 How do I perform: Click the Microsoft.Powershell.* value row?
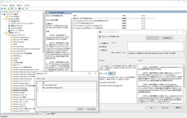click(x=69, y=85)
